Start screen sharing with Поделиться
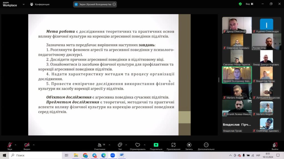Screen dimensions: 284x159 click(x=156, y=146)
